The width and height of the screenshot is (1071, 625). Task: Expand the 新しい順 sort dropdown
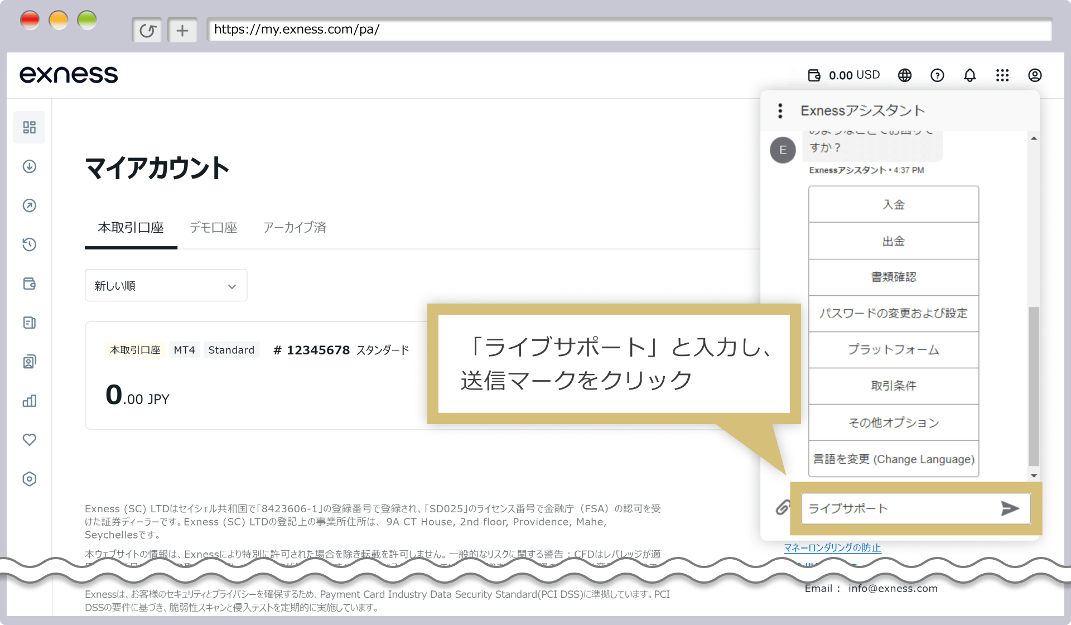[x=166, y=286]
